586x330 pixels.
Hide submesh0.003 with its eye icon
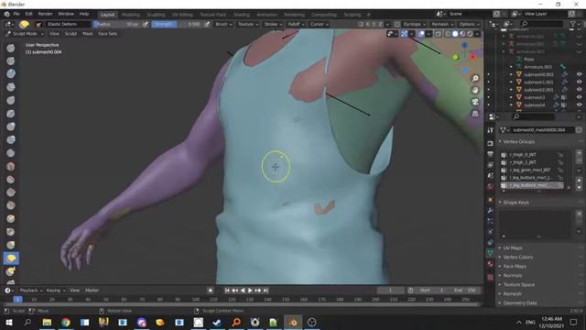(x=579, y=74)
